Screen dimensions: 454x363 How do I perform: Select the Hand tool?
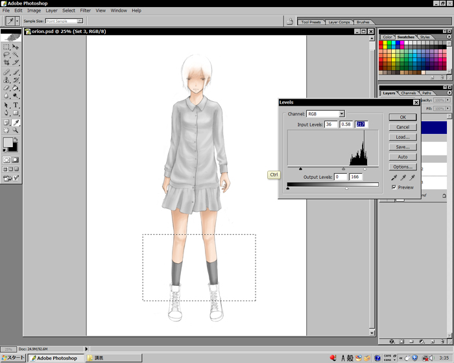[x=7, y=130]
